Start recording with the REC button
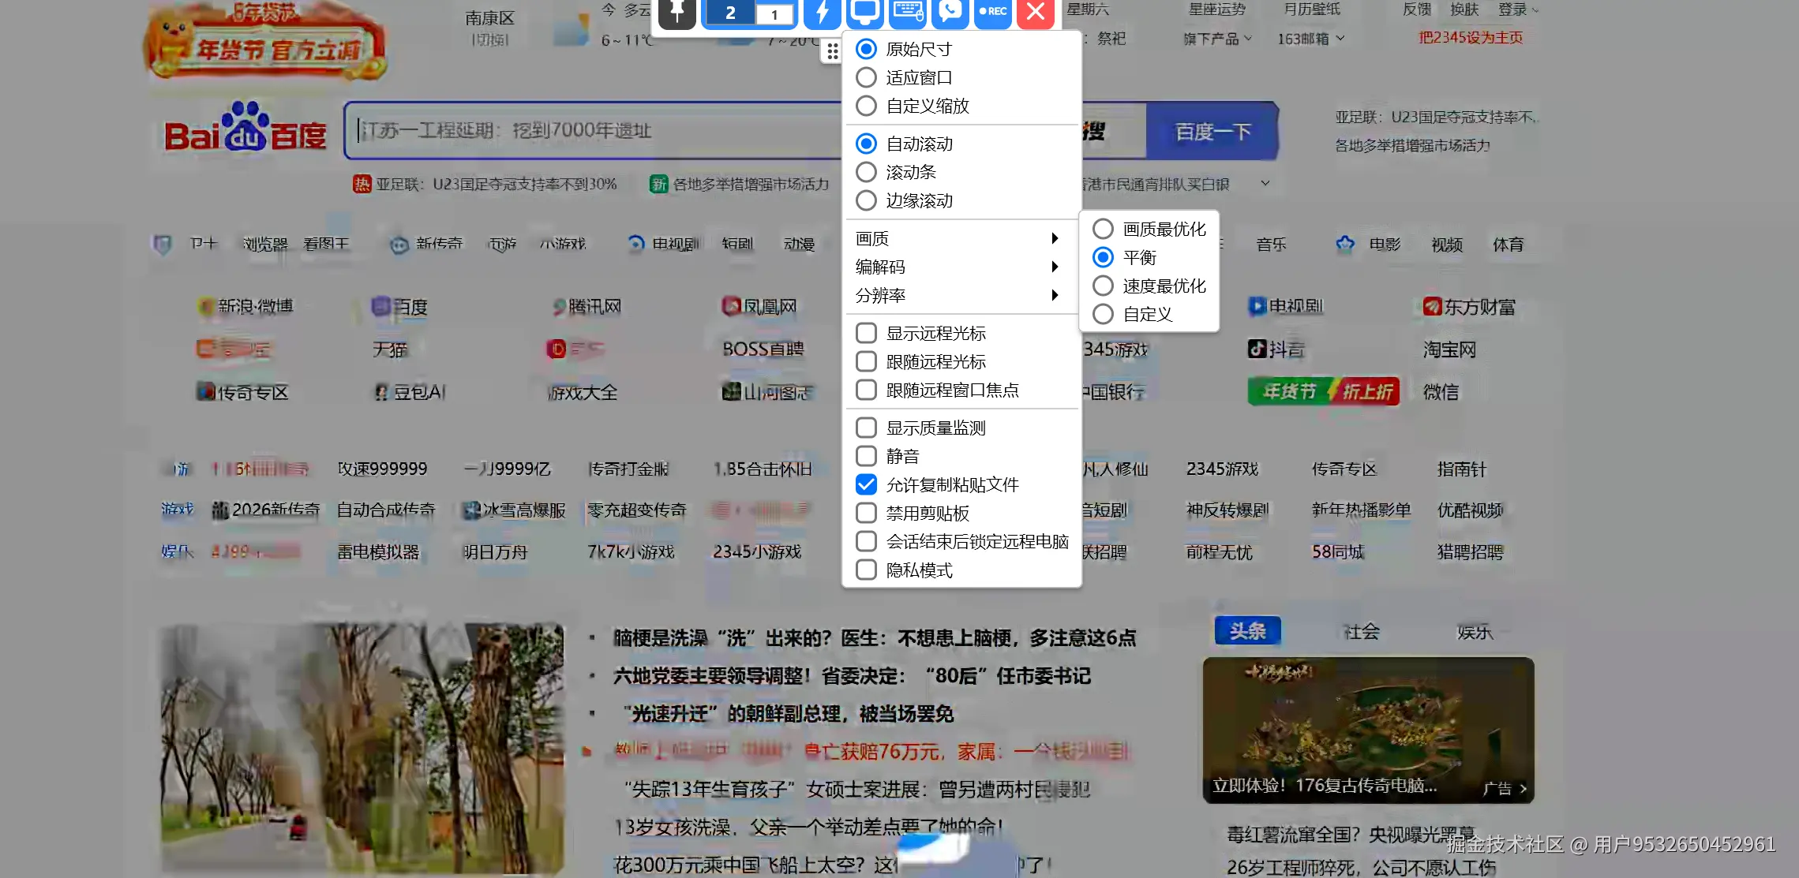 coord(992,12)
